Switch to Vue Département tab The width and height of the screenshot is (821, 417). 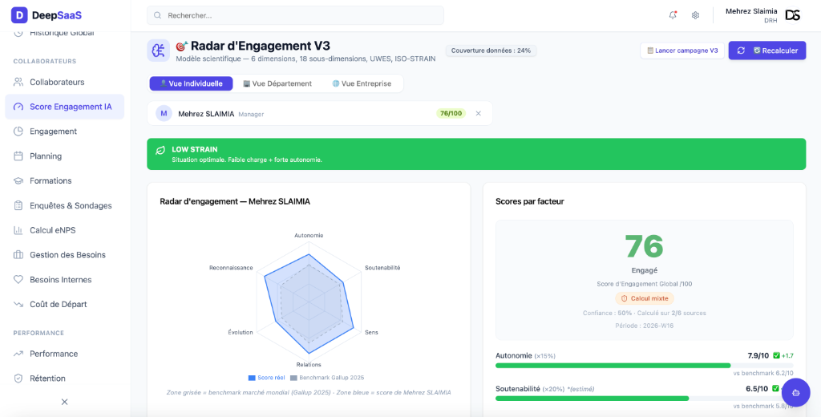point(277,83)
